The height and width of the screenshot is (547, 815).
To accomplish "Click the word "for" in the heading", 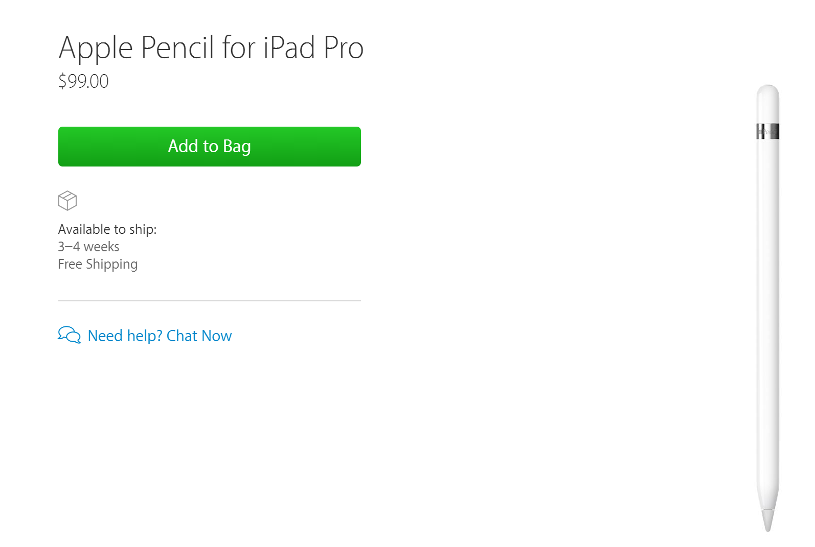I will coord(239,48).
